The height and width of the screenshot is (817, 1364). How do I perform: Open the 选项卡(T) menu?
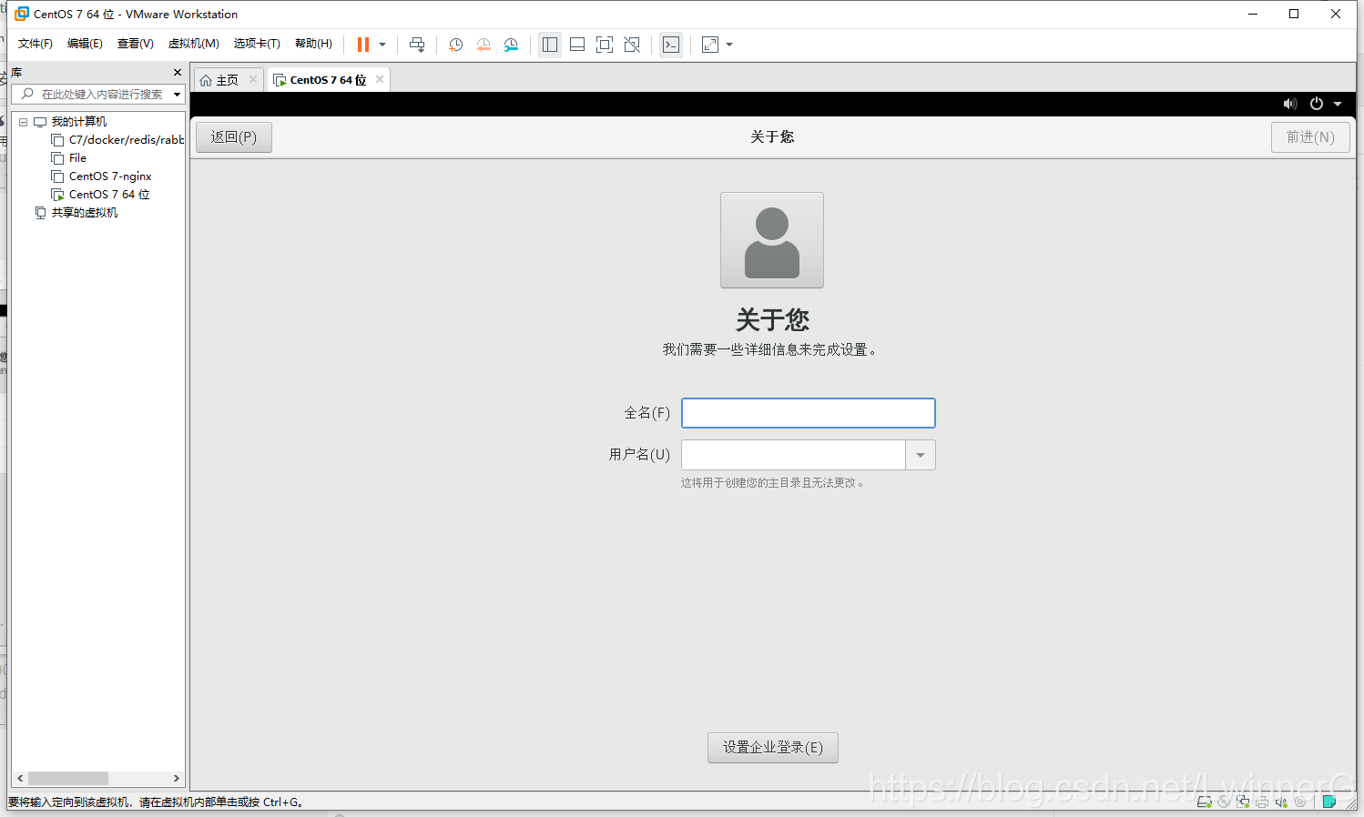[257, 44]
